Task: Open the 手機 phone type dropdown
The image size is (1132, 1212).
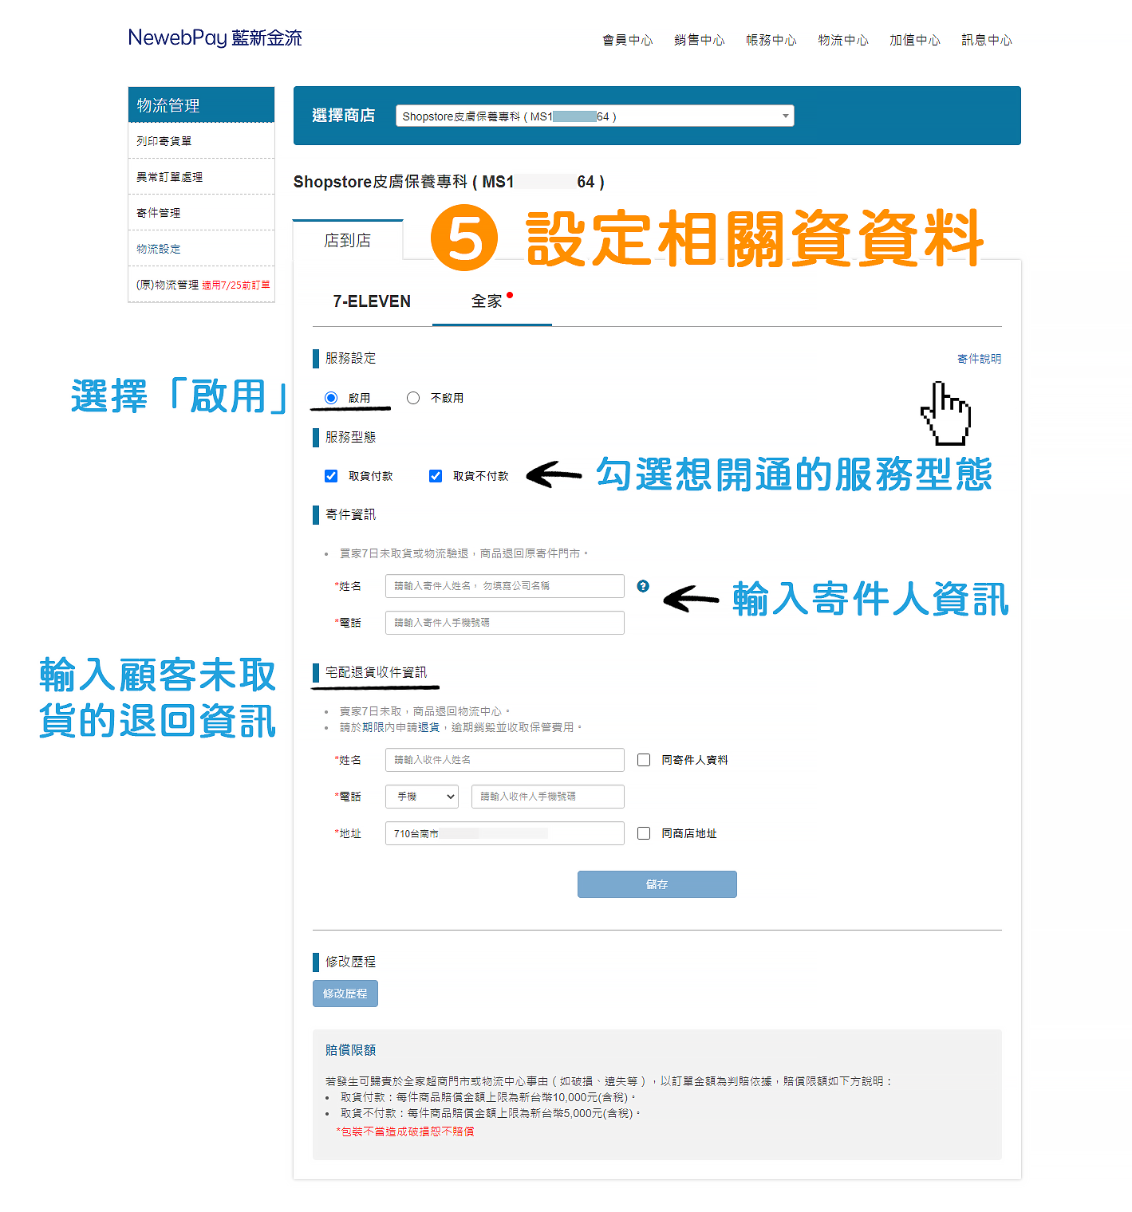Action: coord(421,797)
